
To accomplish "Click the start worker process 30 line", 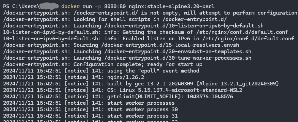I will tap(90, 109).
